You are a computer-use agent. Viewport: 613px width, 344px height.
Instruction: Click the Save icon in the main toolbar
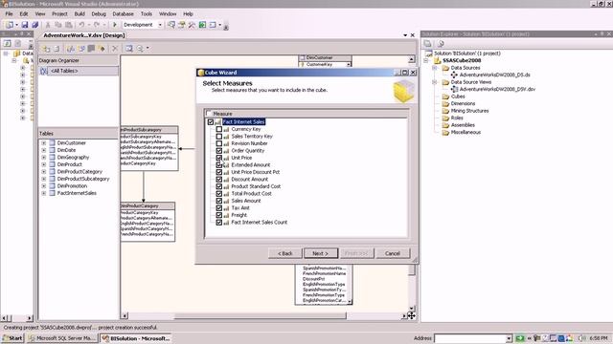click(x=25, y=25)
